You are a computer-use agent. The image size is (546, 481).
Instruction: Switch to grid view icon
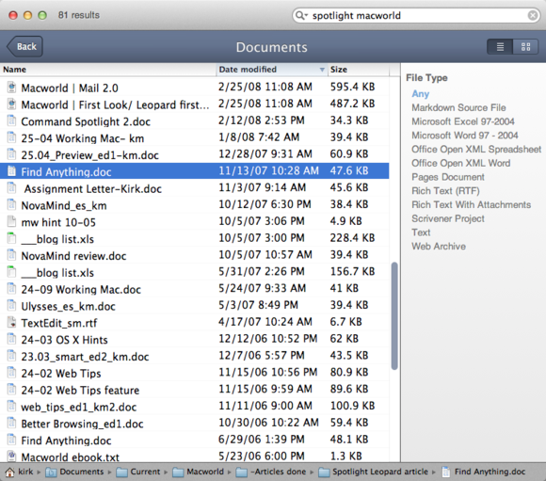pyautogui.click(x=526, y=47)
